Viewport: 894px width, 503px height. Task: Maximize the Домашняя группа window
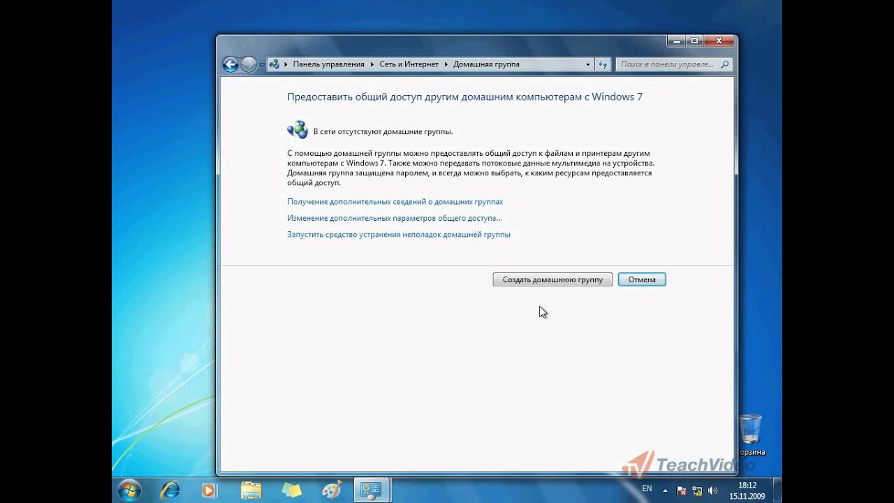(x=694, y=41)
